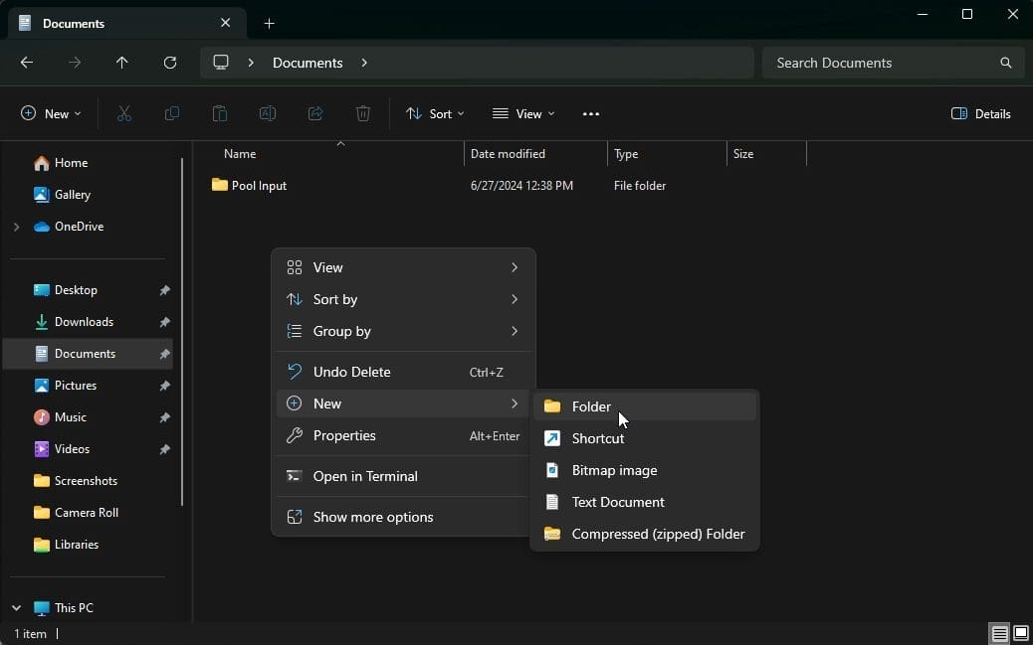Click the Up navigation arrow icon
Viewport: 1033px width, 645px height.
pyautogui.click(x=122, y=63)
